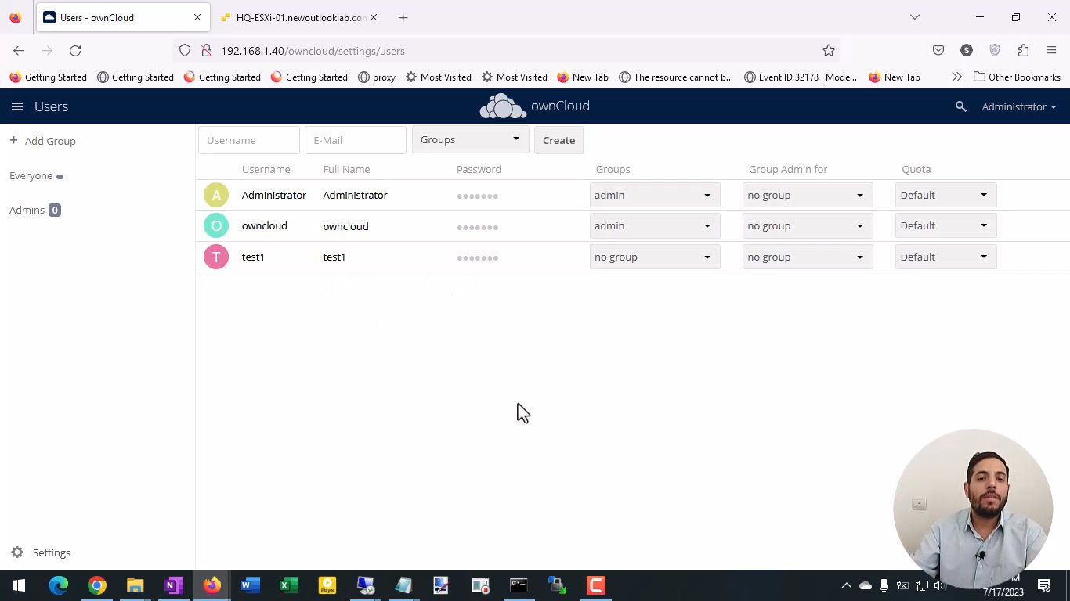Click test1 password dots to change
1070x601 pixels.
pos(478,257)
